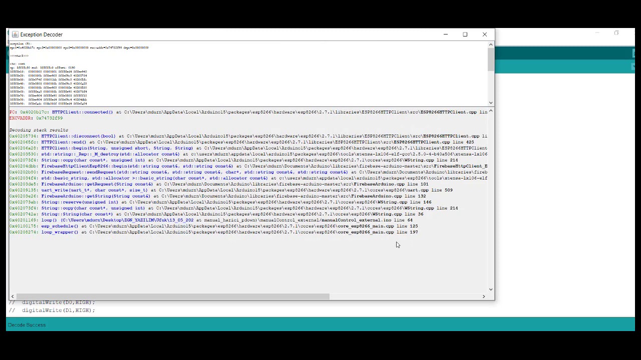Image resolution: width=641 pixels, height=360 pixels.
Task: Maximize the Exception Decoder window
Action: (465, 34)
